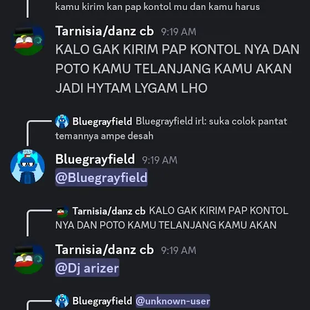Viewport: 310px width, 310px height.
Task: Open the large Bluegrayfield profile avatar
Action: 28,167
